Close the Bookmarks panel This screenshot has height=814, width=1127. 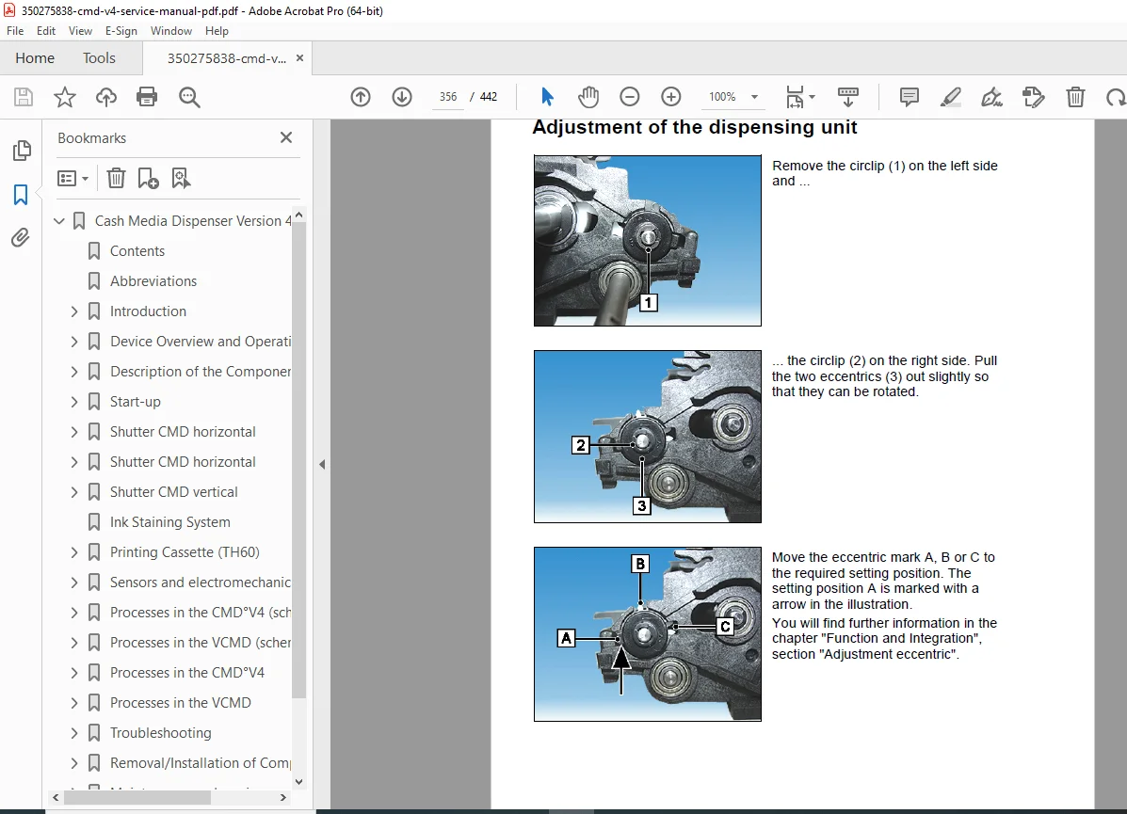pos(286,137)
